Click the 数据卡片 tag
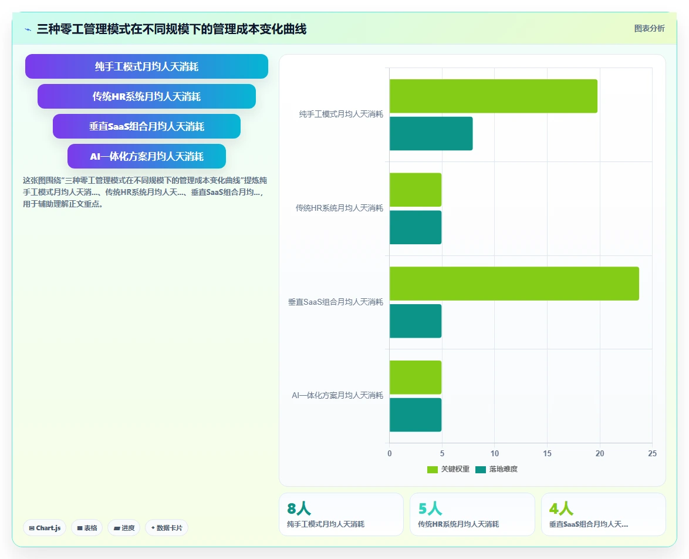 167,528
